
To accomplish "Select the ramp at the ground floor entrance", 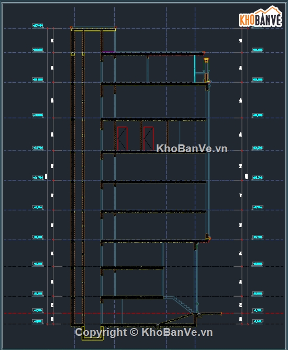I will [177, 319].
